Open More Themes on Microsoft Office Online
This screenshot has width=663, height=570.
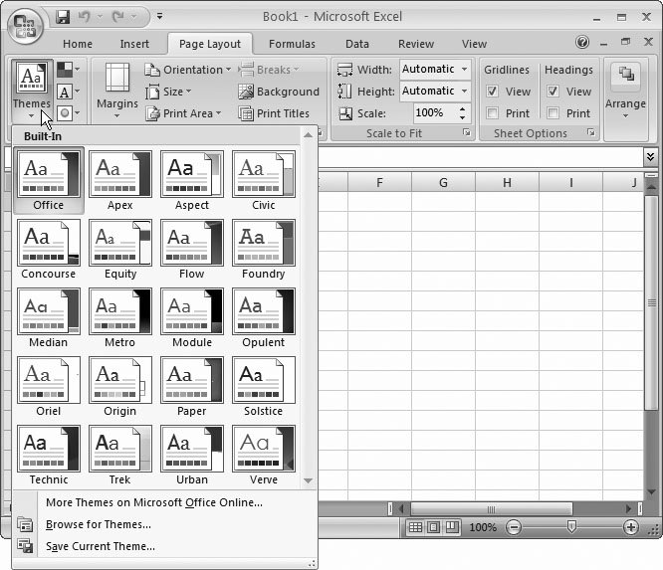coord(154,502)
